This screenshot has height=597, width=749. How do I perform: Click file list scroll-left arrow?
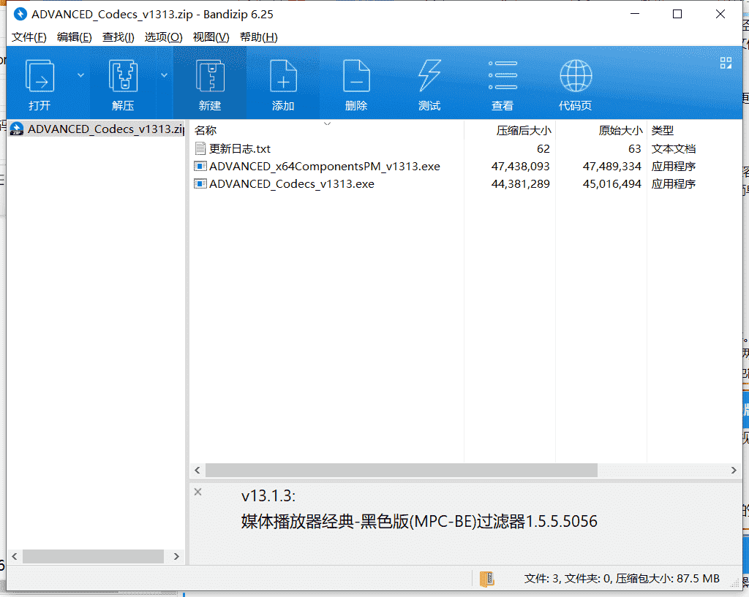tap(197, 470)
